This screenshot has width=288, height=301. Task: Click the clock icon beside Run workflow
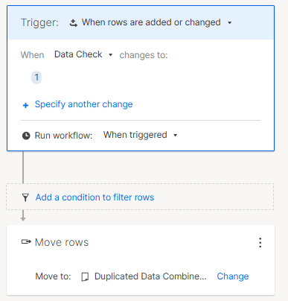tap(26, 136)
